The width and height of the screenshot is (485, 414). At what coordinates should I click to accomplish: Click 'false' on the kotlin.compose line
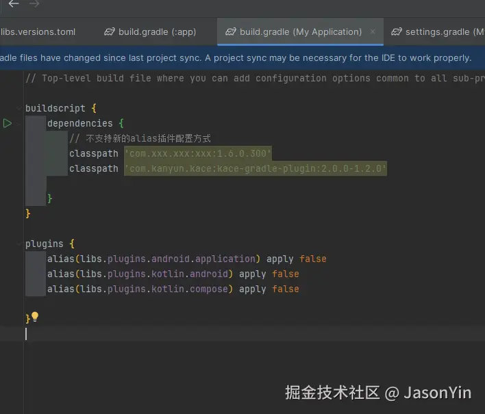pyautogui.click(x=286, y=289)
